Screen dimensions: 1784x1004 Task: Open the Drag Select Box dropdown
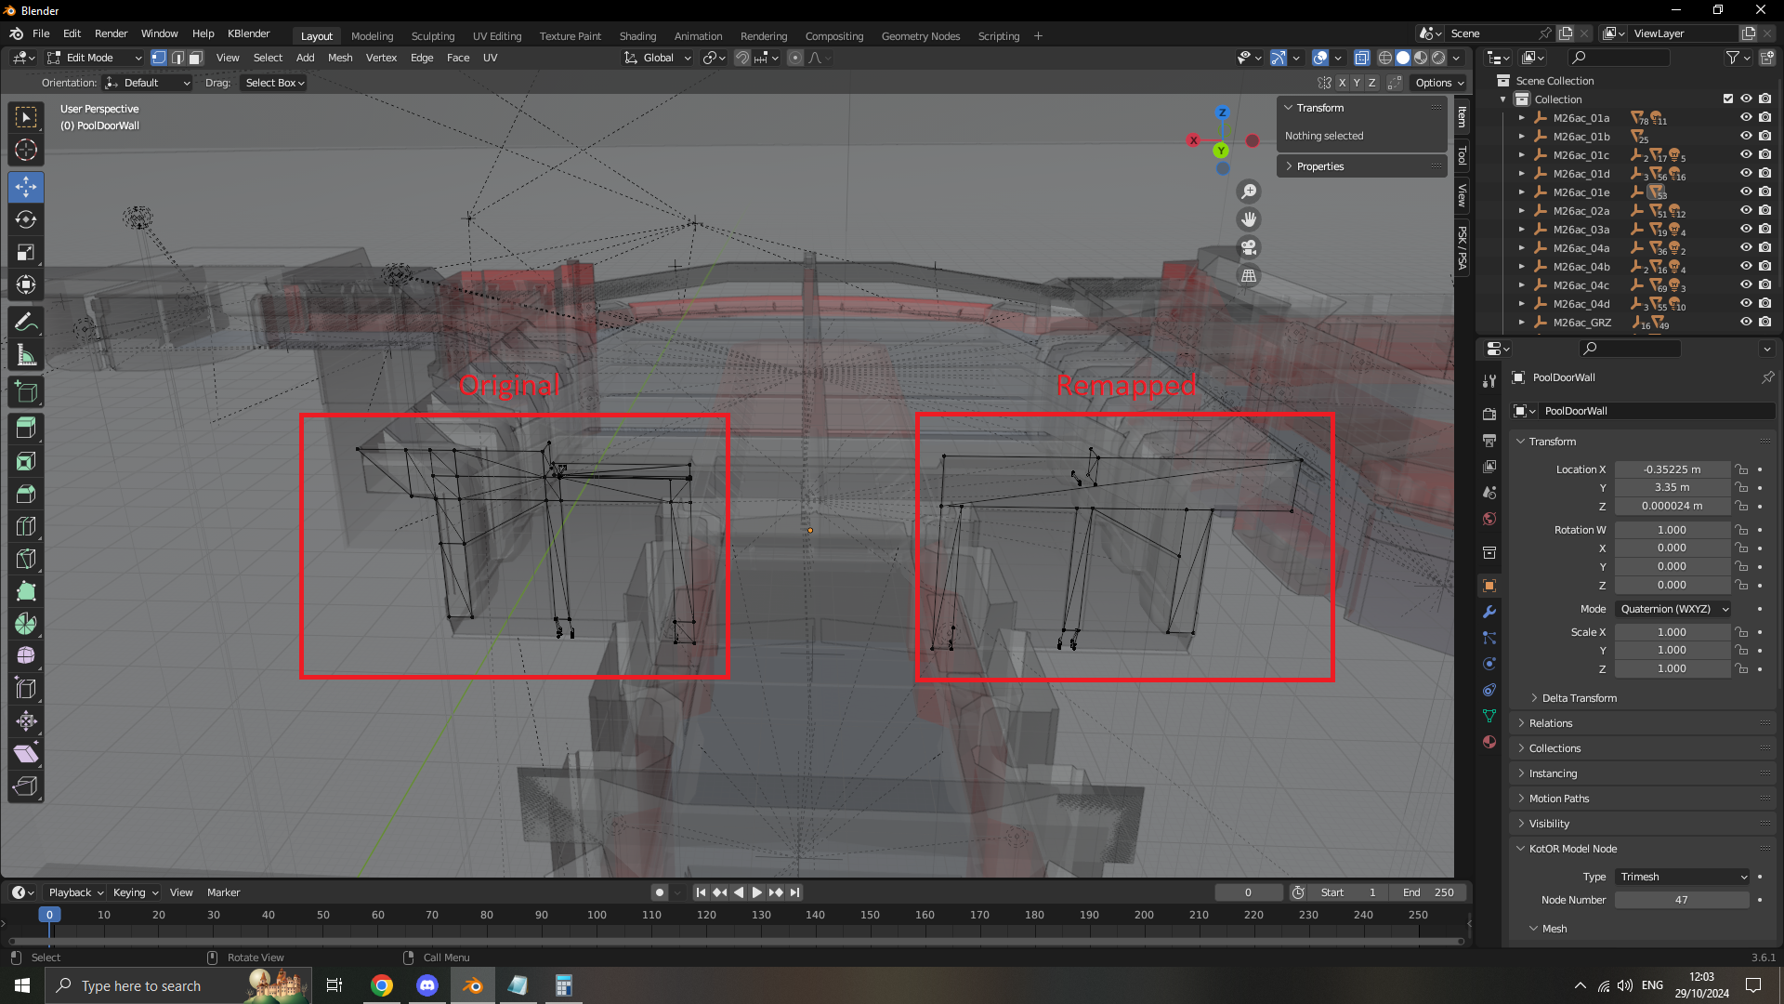click(274, 83)
